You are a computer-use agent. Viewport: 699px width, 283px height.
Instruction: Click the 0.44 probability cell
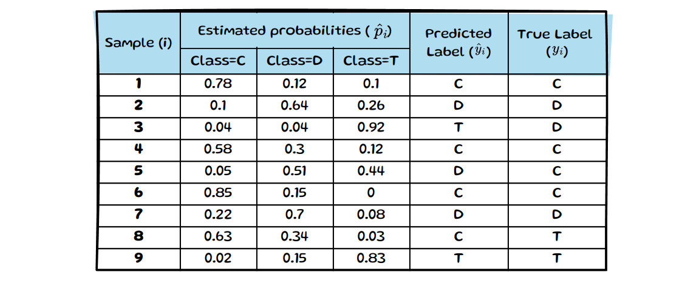click(x=371, y=171)
